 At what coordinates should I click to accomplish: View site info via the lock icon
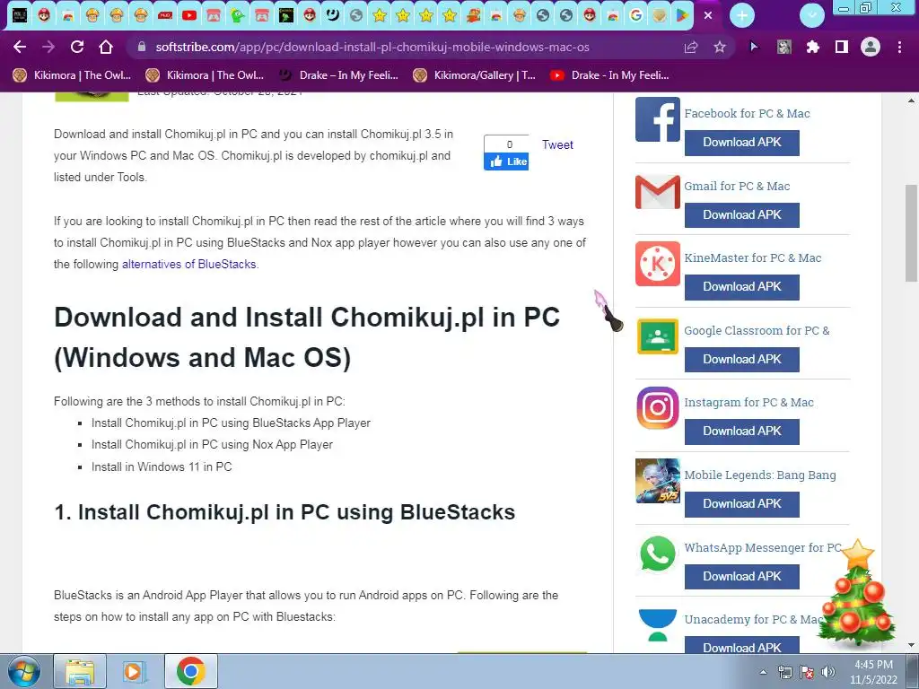tap(141, 47)
